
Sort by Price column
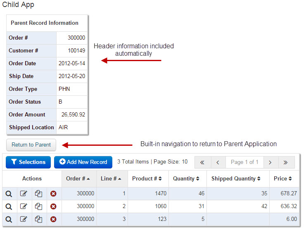pos(283,179)
